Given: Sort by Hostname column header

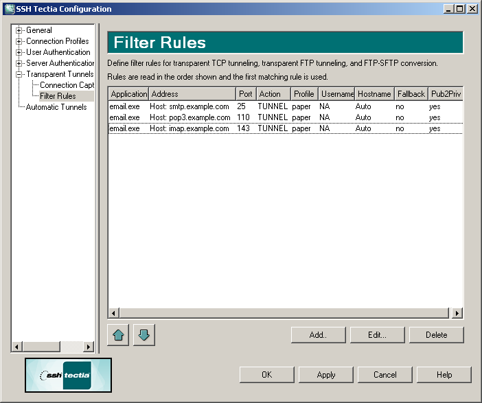Looking at the screenshot, I should tap(374, 94).
